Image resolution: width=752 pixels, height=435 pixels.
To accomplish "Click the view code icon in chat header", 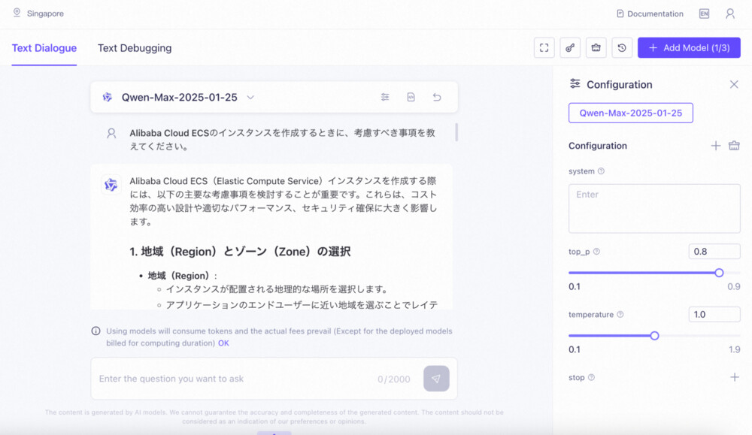I will [x=411, y=97].
